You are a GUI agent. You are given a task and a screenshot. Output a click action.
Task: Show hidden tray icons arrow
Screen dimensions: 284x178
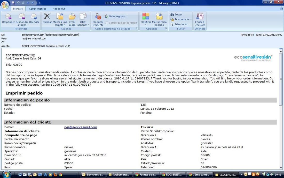click(241, 175)
